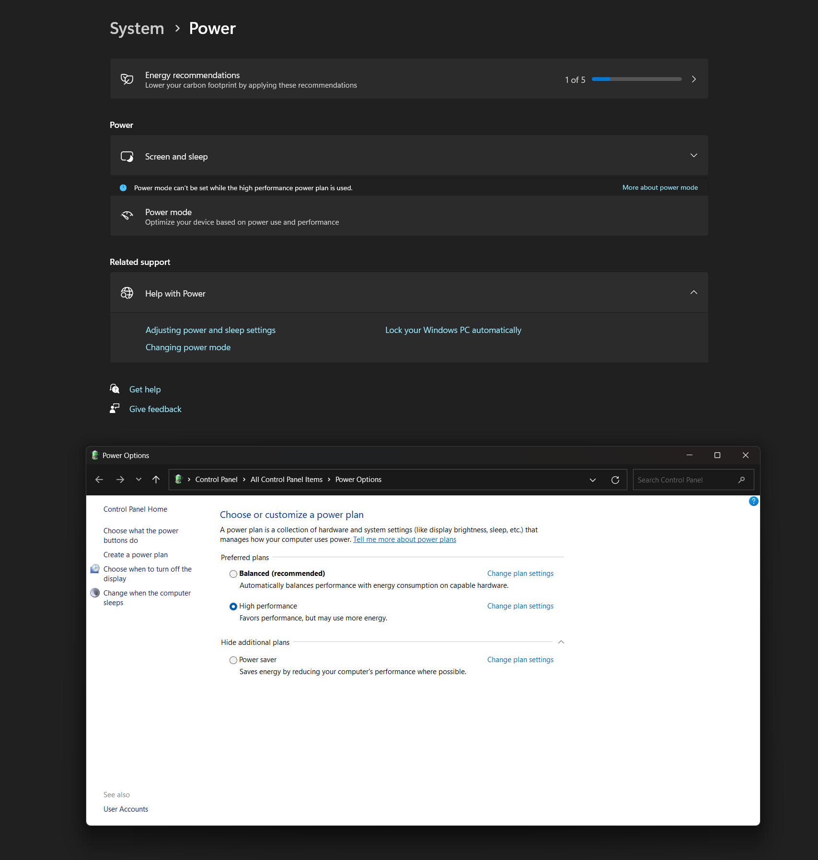The height and width of the screenshot is (860, 818).
Task: Click the address bar battery icon
Action: pyautogui.click(x=179, y=479)
